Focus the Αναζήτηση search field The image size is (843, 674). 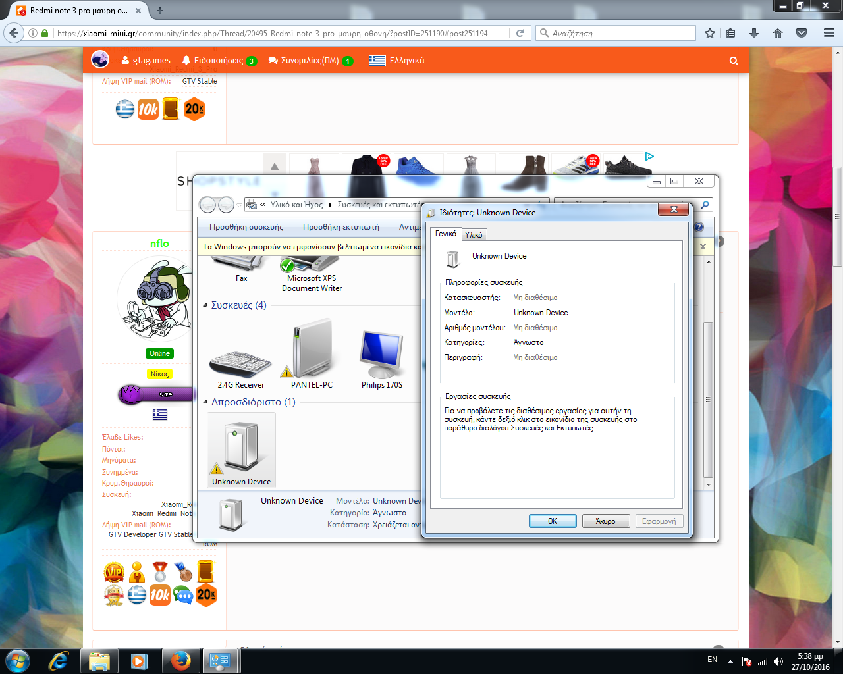(x=616, y=33)
